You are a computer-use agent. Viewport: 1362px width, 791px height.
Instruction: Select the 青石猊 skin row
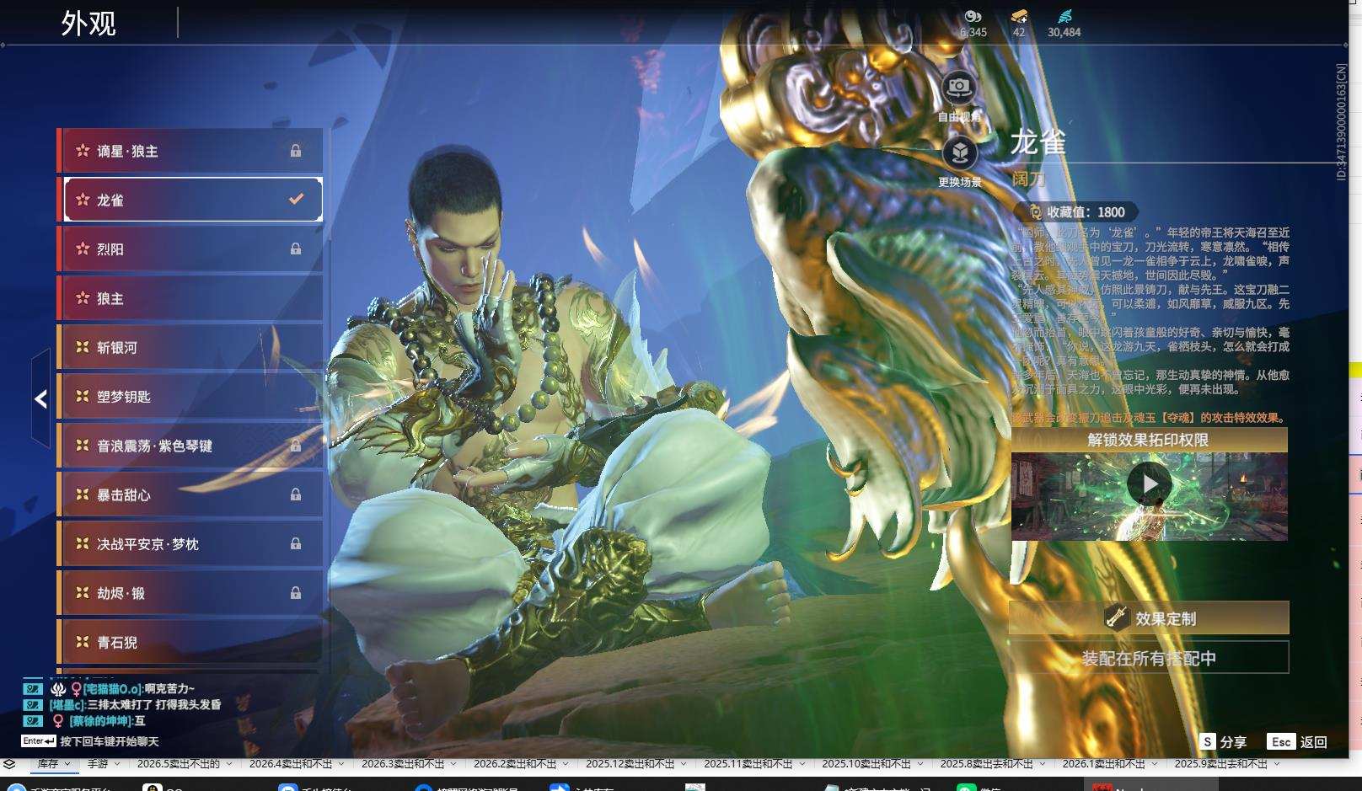point(191,642)
